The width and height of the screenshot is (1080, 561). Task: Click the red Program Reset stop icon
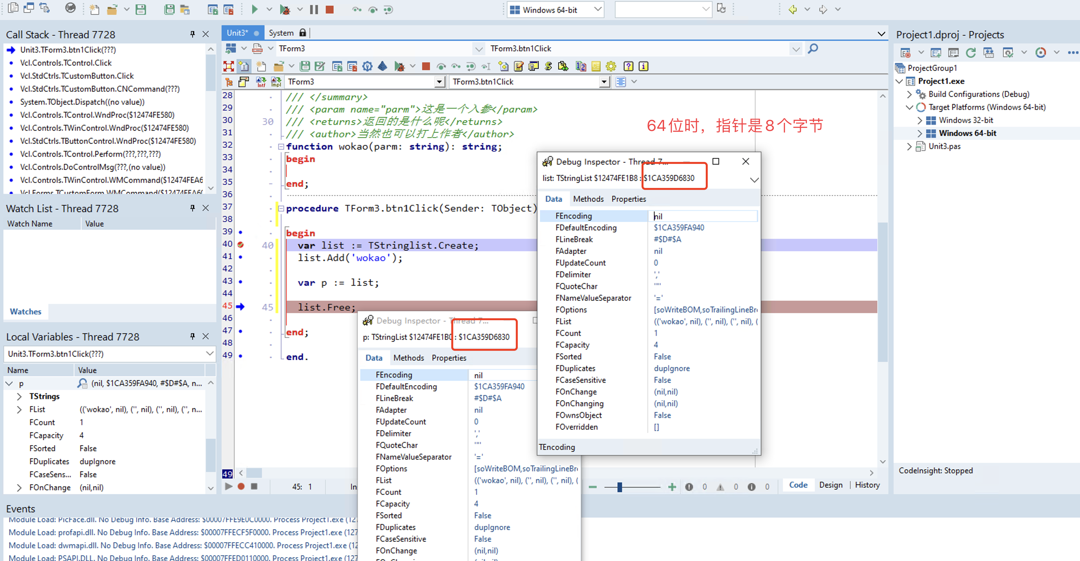tap(330, 9)
